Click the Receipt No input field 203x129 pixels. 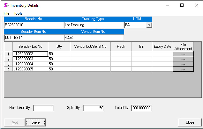coord(34,25)
